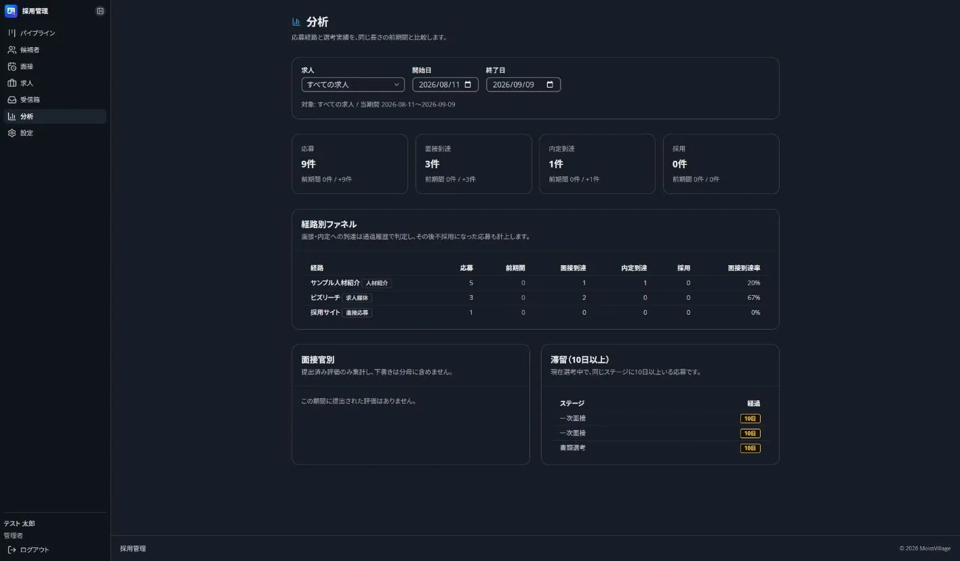Open the 終了日 calendar picker icon
This screenshot has height=561, width=960.
pos(550,85)
